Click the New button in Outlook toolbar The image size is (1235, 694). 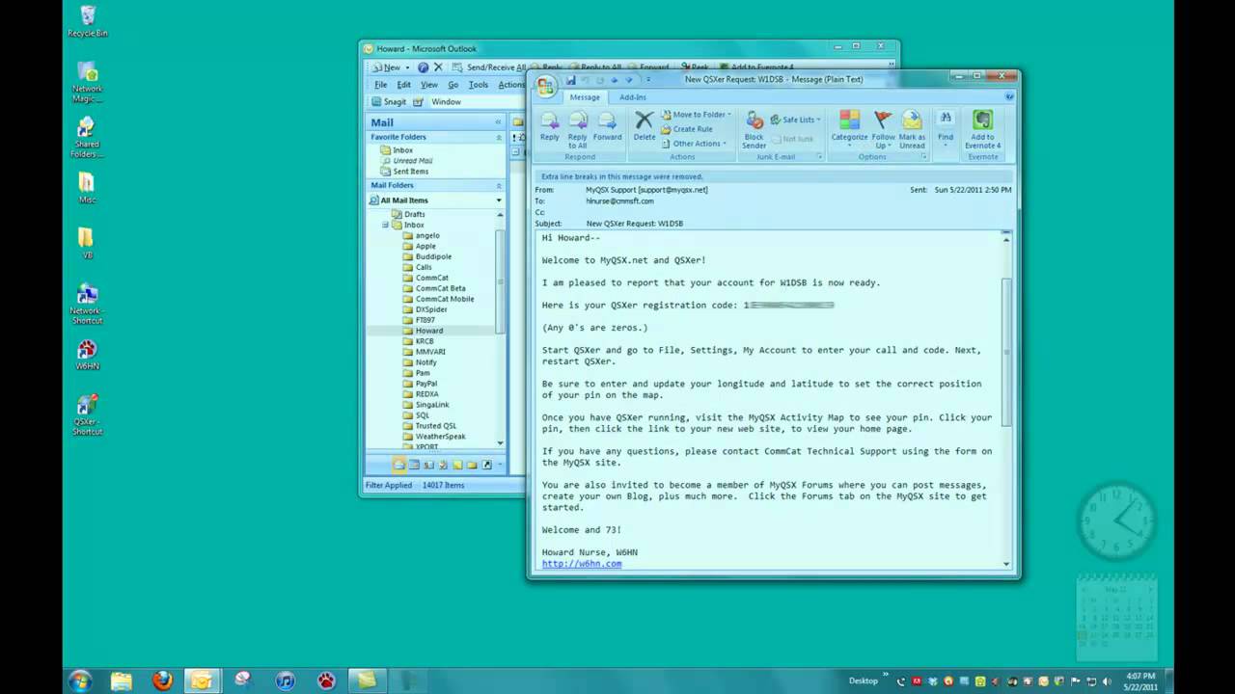point(386,67)
